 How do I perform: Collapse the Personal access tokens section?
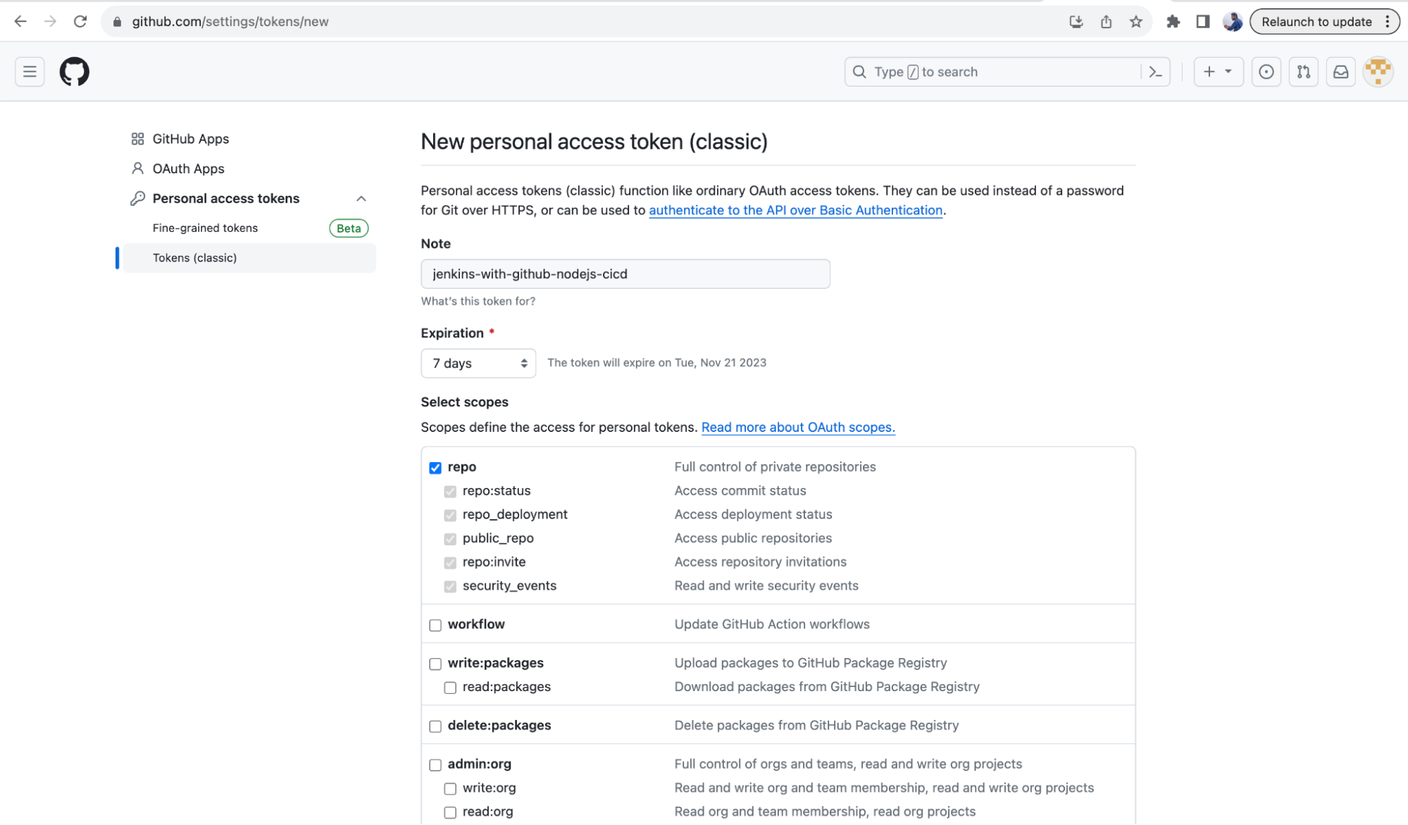[361, 198]
